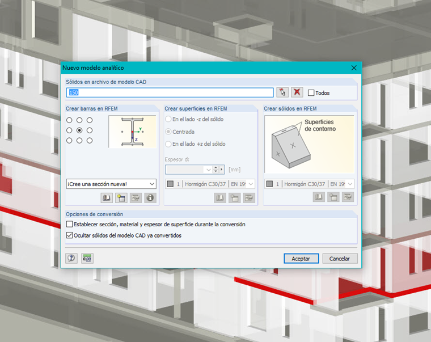Viewport: 431px width, 342px height.
Task: Create a new section under Crear barras
Action: coord(121,198)
